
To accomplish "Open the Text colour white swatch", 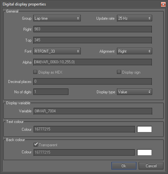I will point(144,129).
